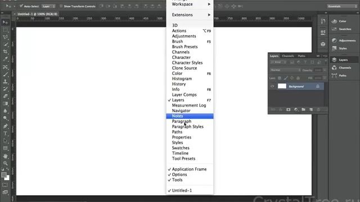Select the Zoom tool
The height and width of the screenshot is (202, 360).
(x=5, y=163)
